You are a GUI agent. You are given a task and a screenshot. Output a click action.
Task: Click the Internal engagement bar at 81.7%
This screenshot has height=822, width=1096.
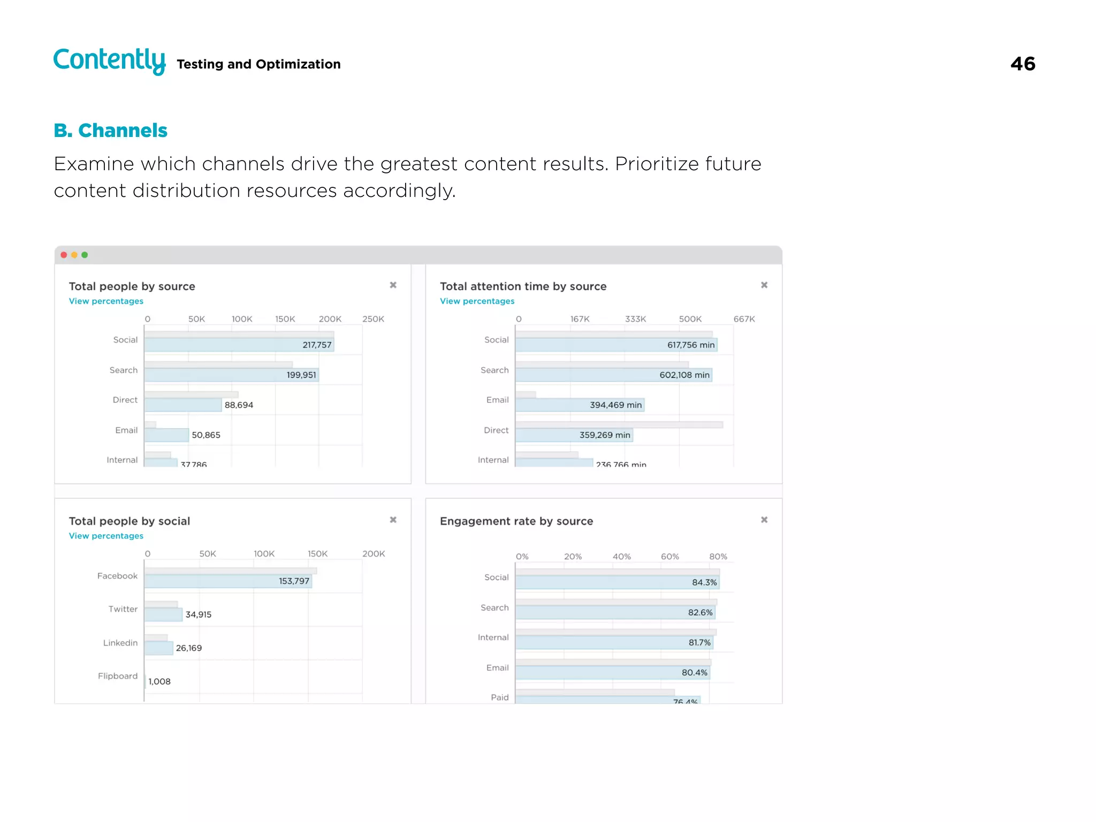point(614,643)
